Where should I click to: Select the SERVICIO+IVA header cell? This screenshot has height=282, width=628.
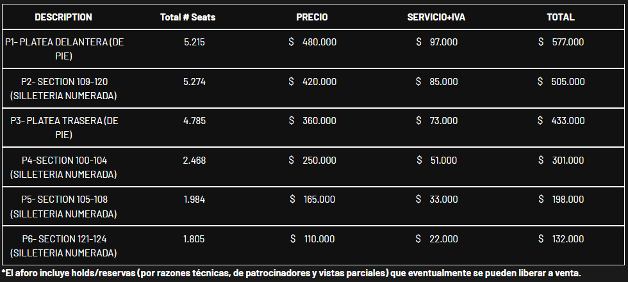coord(436,17)
